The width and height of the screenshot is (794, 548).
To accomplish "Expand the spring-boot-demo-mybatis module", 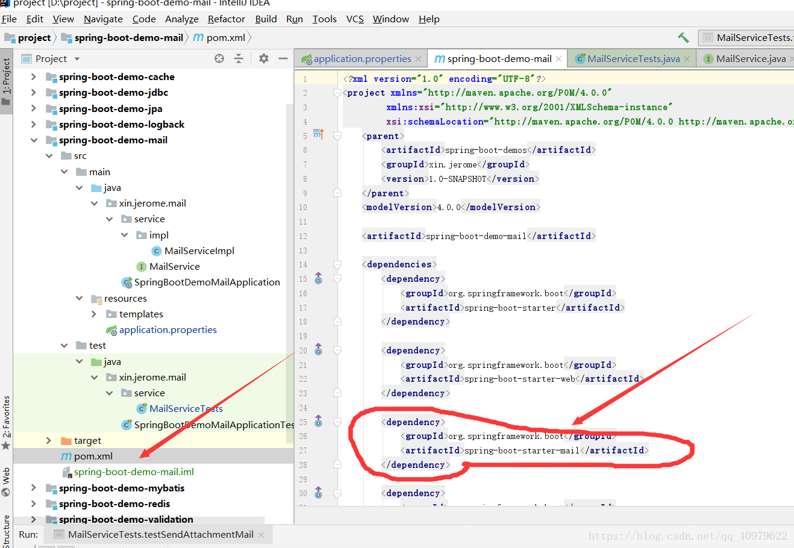I will 34,488.
